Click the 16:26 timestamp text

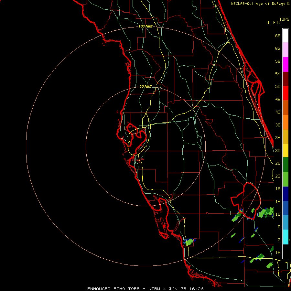(197, 289)
